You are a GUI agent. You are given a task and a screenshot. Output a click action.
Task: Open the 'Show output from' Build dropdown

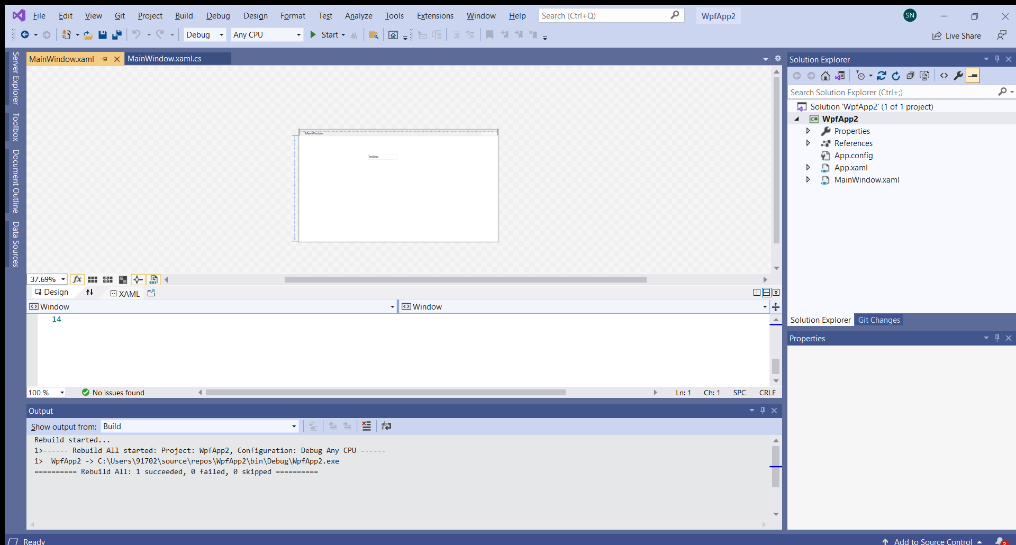(292, 426)
